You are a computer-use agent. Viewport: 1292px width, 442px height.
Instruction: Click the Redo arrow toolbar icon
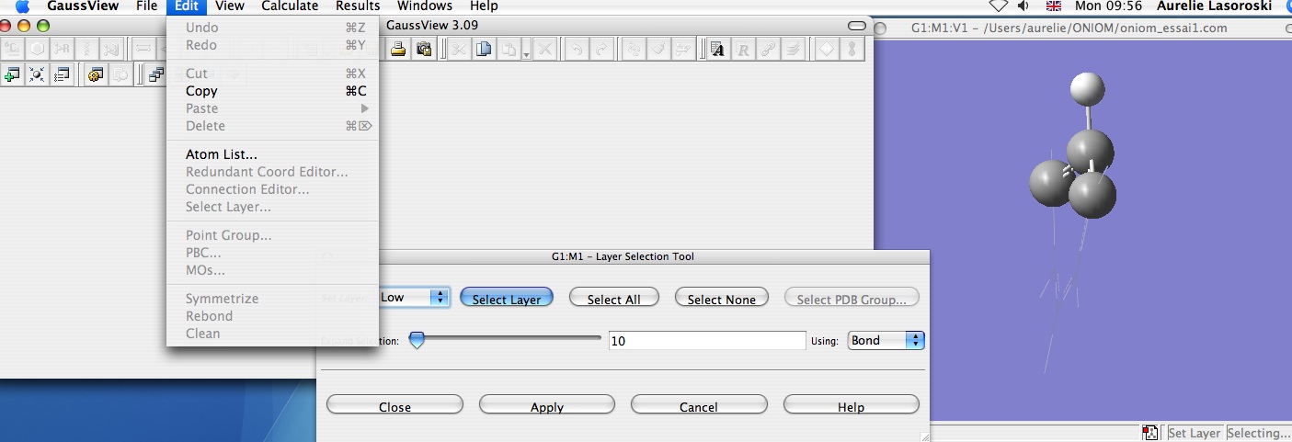(x=600, y=49)
